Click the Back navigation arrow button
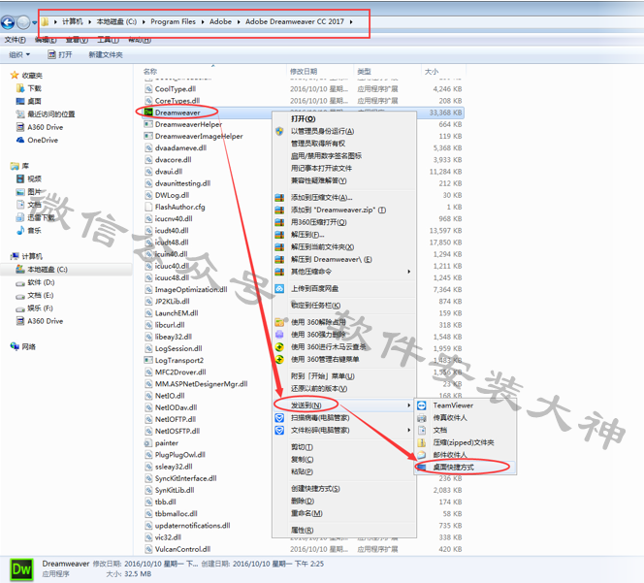 tap(8, 22)
